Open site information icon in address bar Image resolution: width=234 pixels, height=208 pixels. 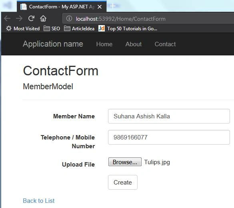[69, 19]
